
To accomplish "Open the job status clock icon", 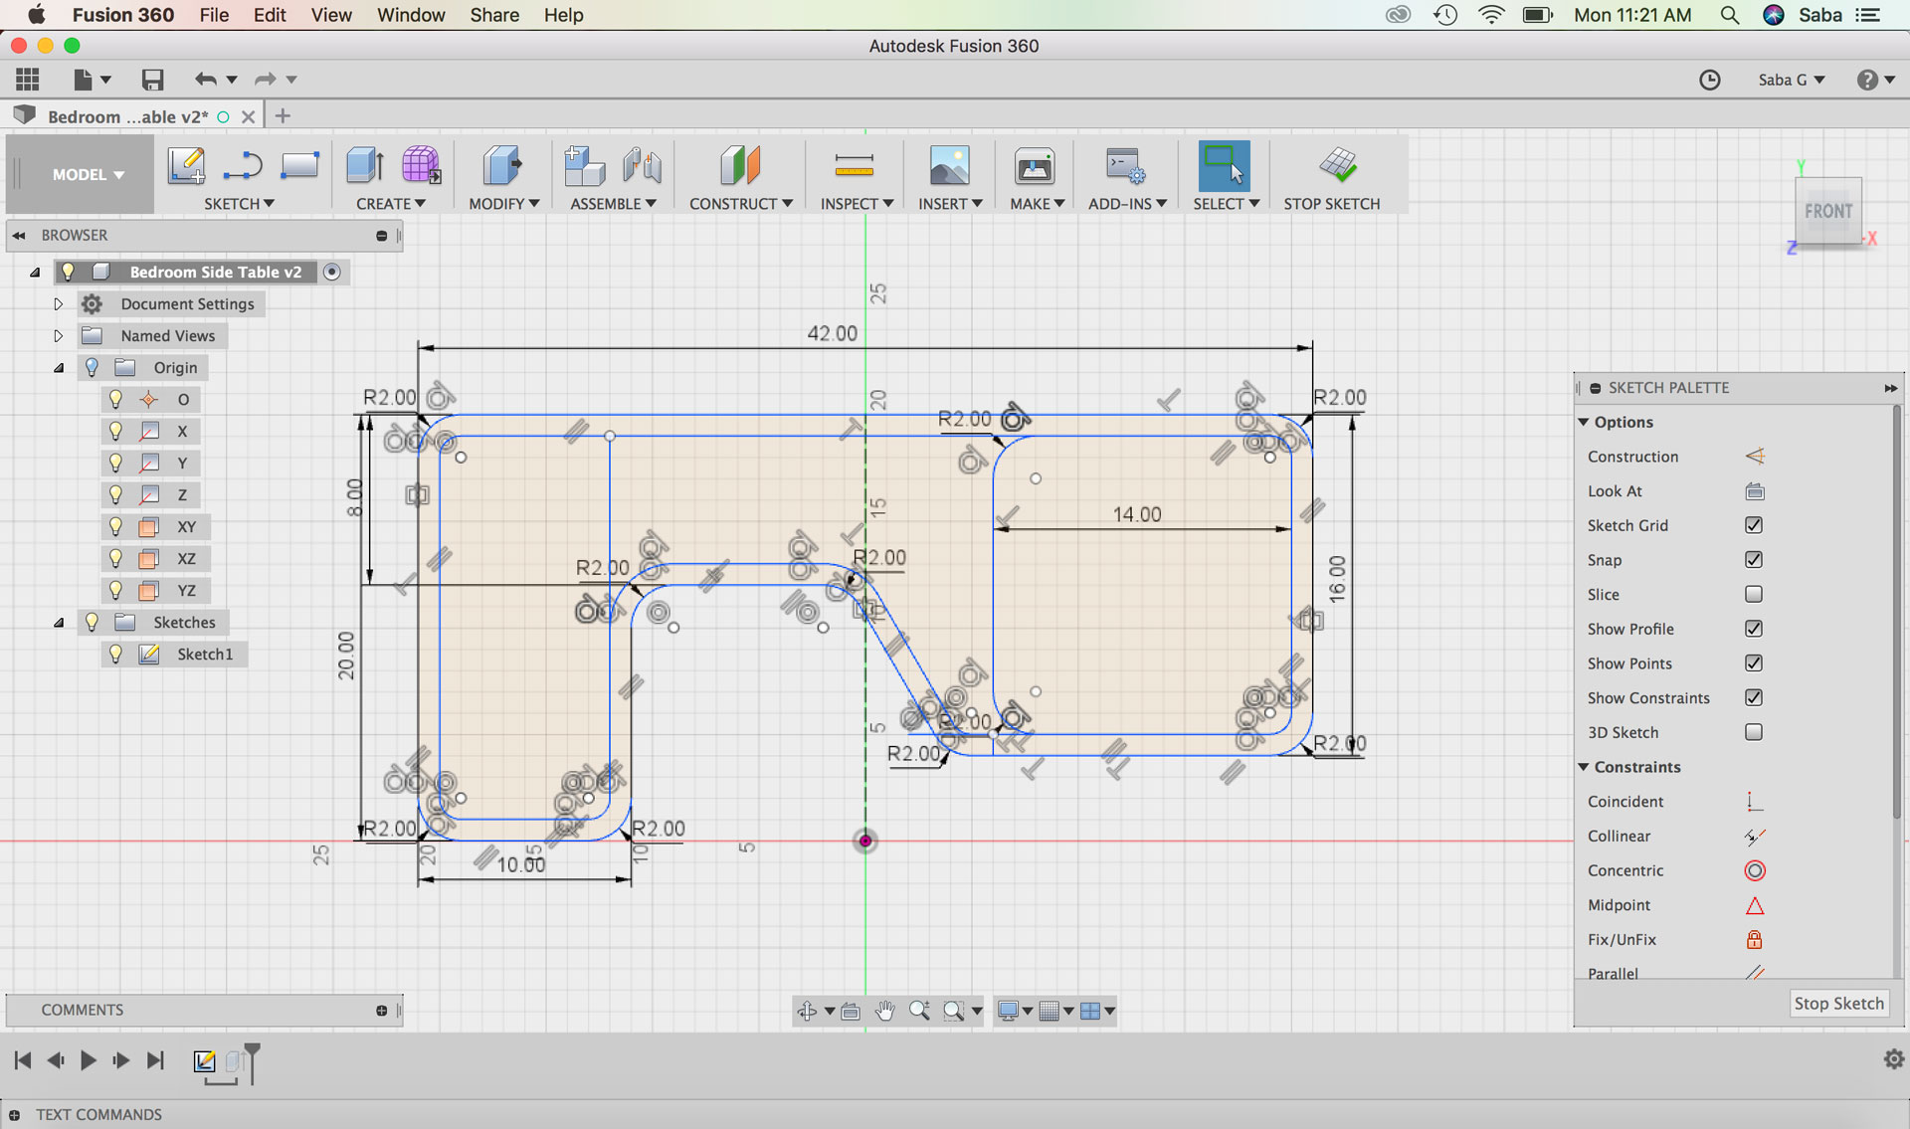I will (1709, 80).
